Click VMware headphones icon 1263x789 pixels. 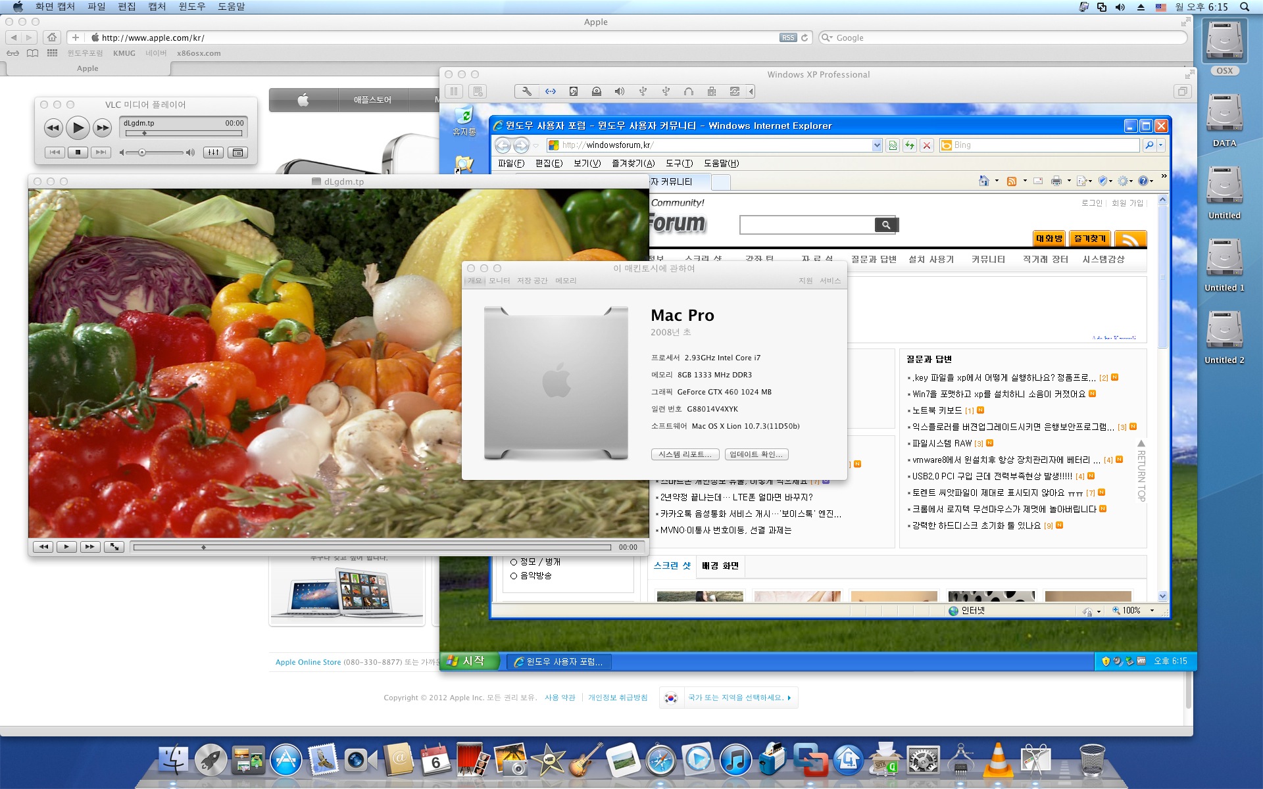coord(689,91)
